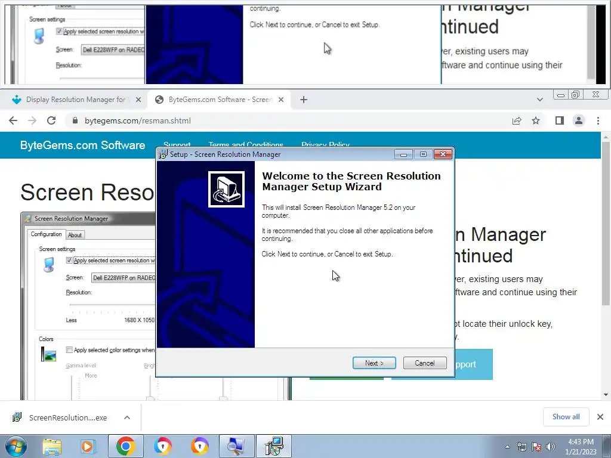Bookmark this page with star icon
This screenshot has height=458, width=611.
click(x=536, y=120)
